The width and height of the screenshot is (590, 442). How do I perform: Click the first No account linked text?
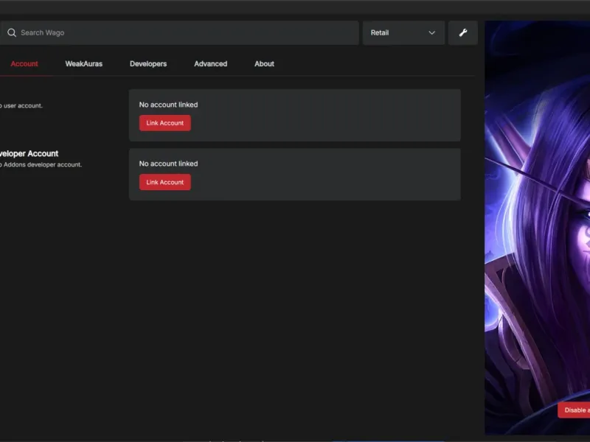(x=168, y=105)
